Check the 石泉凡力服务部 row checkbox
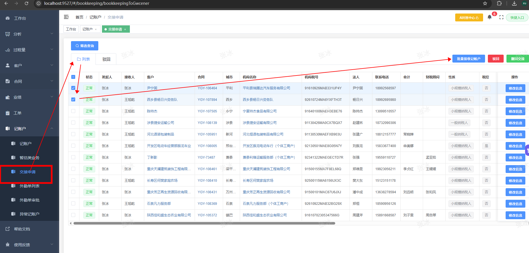 pos(73,203)
